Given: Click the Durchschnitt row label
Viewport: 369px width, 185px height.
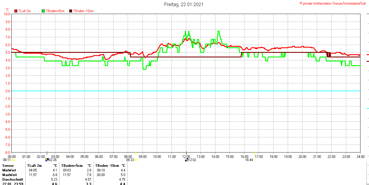Looking at the screenshot, I should [13, 180].
